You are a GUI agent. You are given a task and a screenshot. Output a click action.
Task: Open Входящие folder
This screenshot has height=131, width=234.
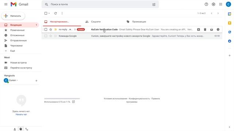19,25
